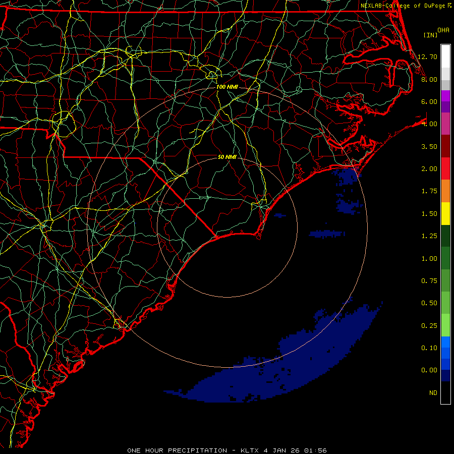Pick the orange swatch beside 1.75
Viewport: 454px width, 454px height.
click(445, 191)
